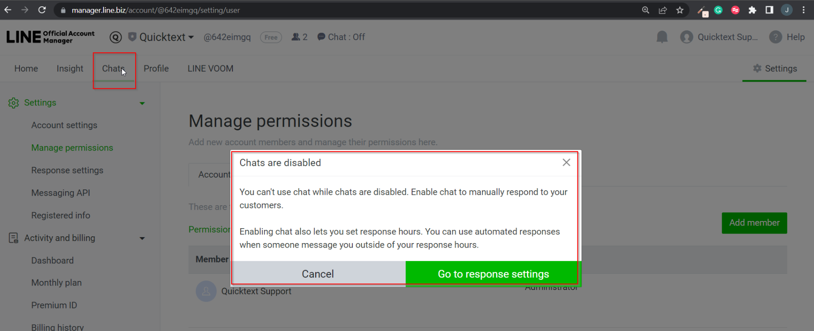Click the notification bell icon
Screen dimensions: 814x331
coord(662,37)
